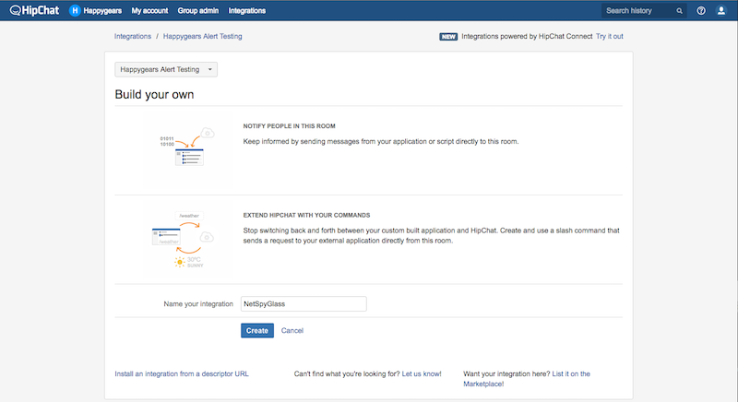Image resolution: width=738 pixels, height=402 pixels.
Task: Click the Name your integration label
Action: 198,303
